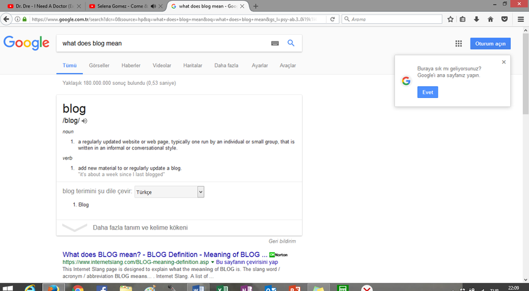This screenshot has height=291, width=529.
Task: Open the Görseller results tab
Action: tap(99, 65)
